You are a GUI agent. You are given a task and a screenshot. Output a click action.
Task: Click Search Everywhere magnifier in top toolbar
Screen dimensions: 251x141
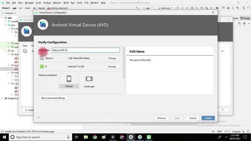(244, 8)
